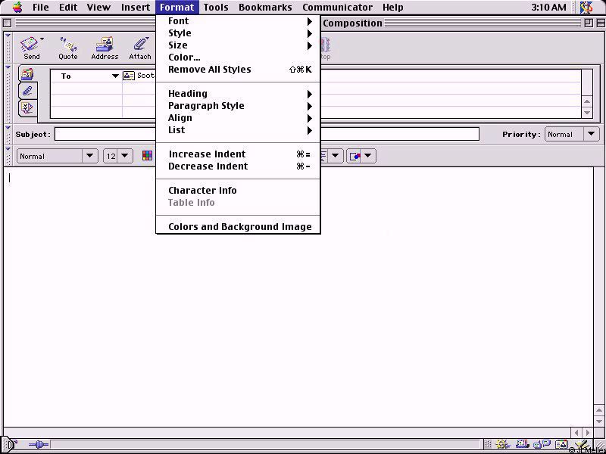
Task: Click the message body scroll down arrow
Action: click(599, 421)
